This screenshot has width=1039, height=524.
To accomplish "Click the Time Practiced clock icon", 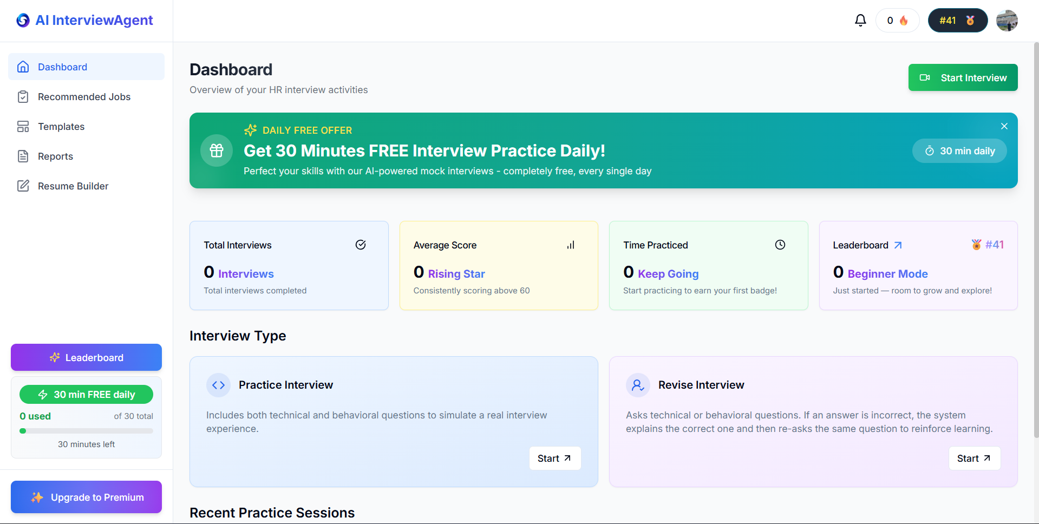I will coord(780,245).
